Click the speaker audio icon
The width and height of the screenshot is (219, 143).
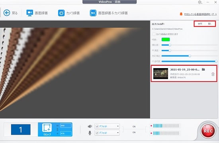(90, 126)
